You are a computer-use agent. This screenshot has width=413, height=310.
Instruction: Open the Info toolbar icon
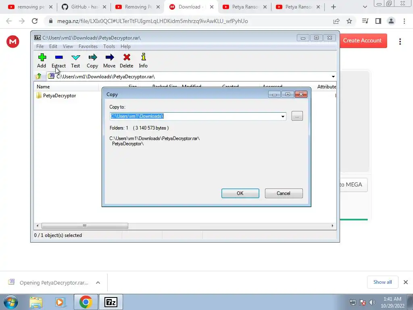[x=143, y=61]
